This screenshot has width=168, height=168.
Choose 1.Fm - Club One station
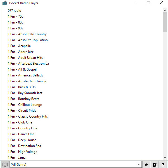[x=20, y=122]
